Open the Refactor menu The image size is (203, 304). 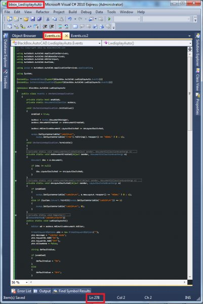(43, 12)
